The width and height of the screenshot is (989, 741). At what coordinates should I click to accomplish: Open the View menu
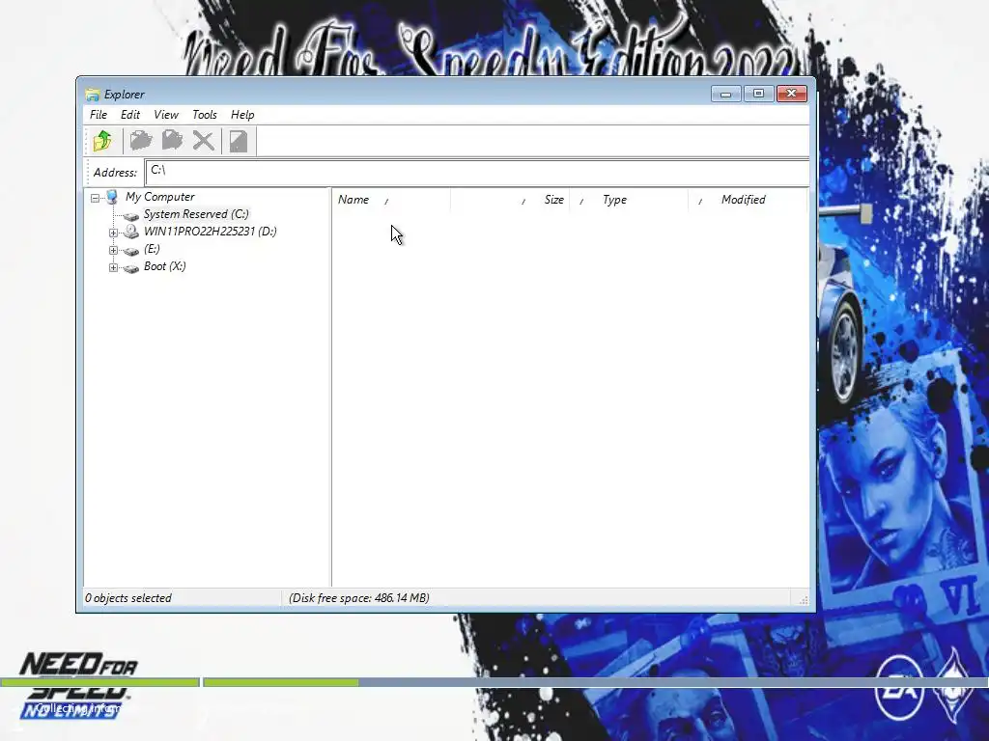(x=166, y=115)
